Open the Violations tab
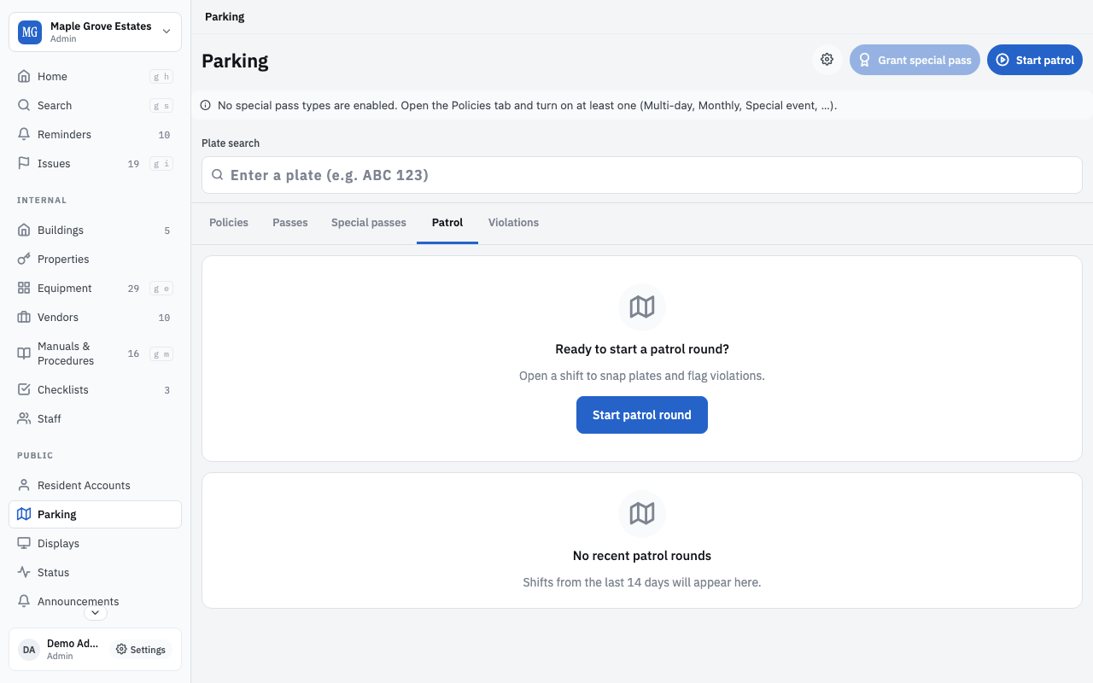This screenshot has height=683, width=1093. point(513,222)
